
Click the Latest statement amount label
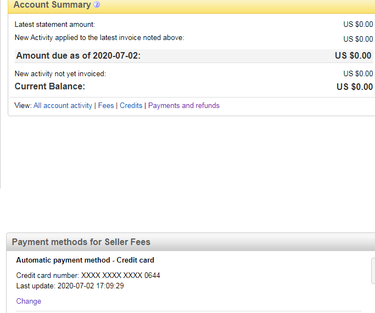tap(54, 25)
